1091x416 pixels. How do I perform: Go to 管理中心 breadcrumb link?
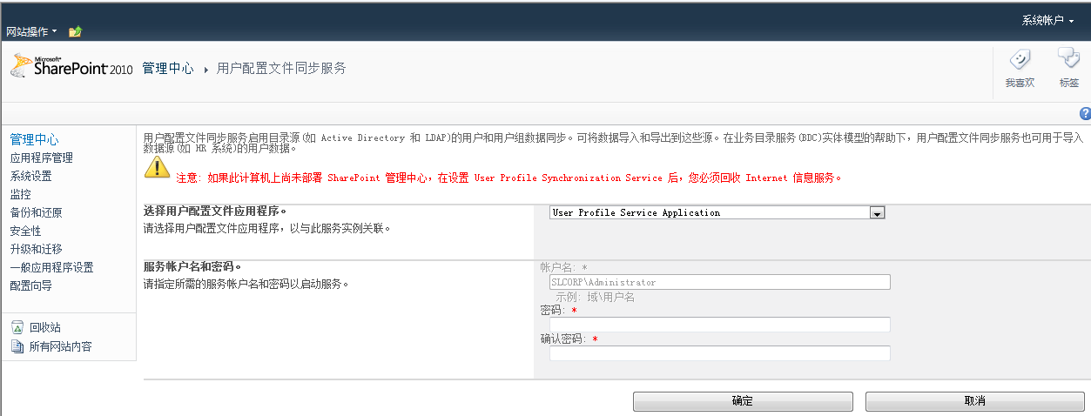[168, 68]
